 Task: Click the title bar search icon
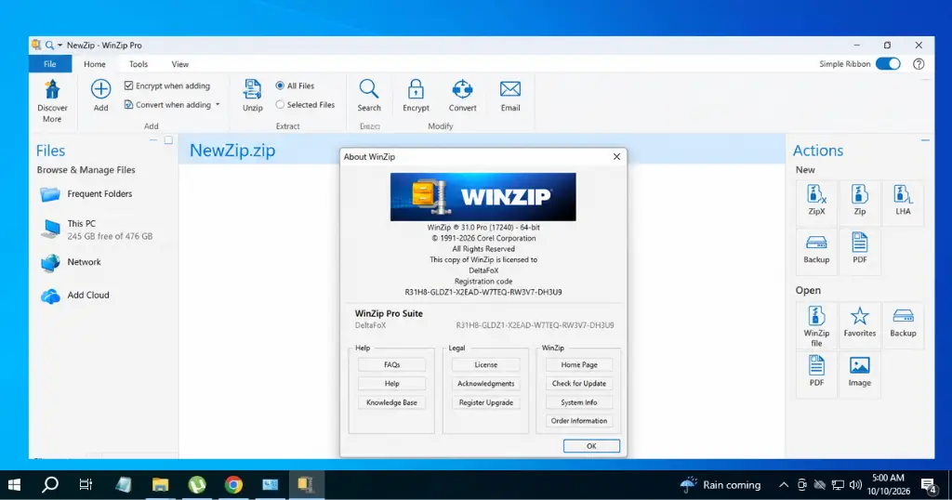[50, 45]
